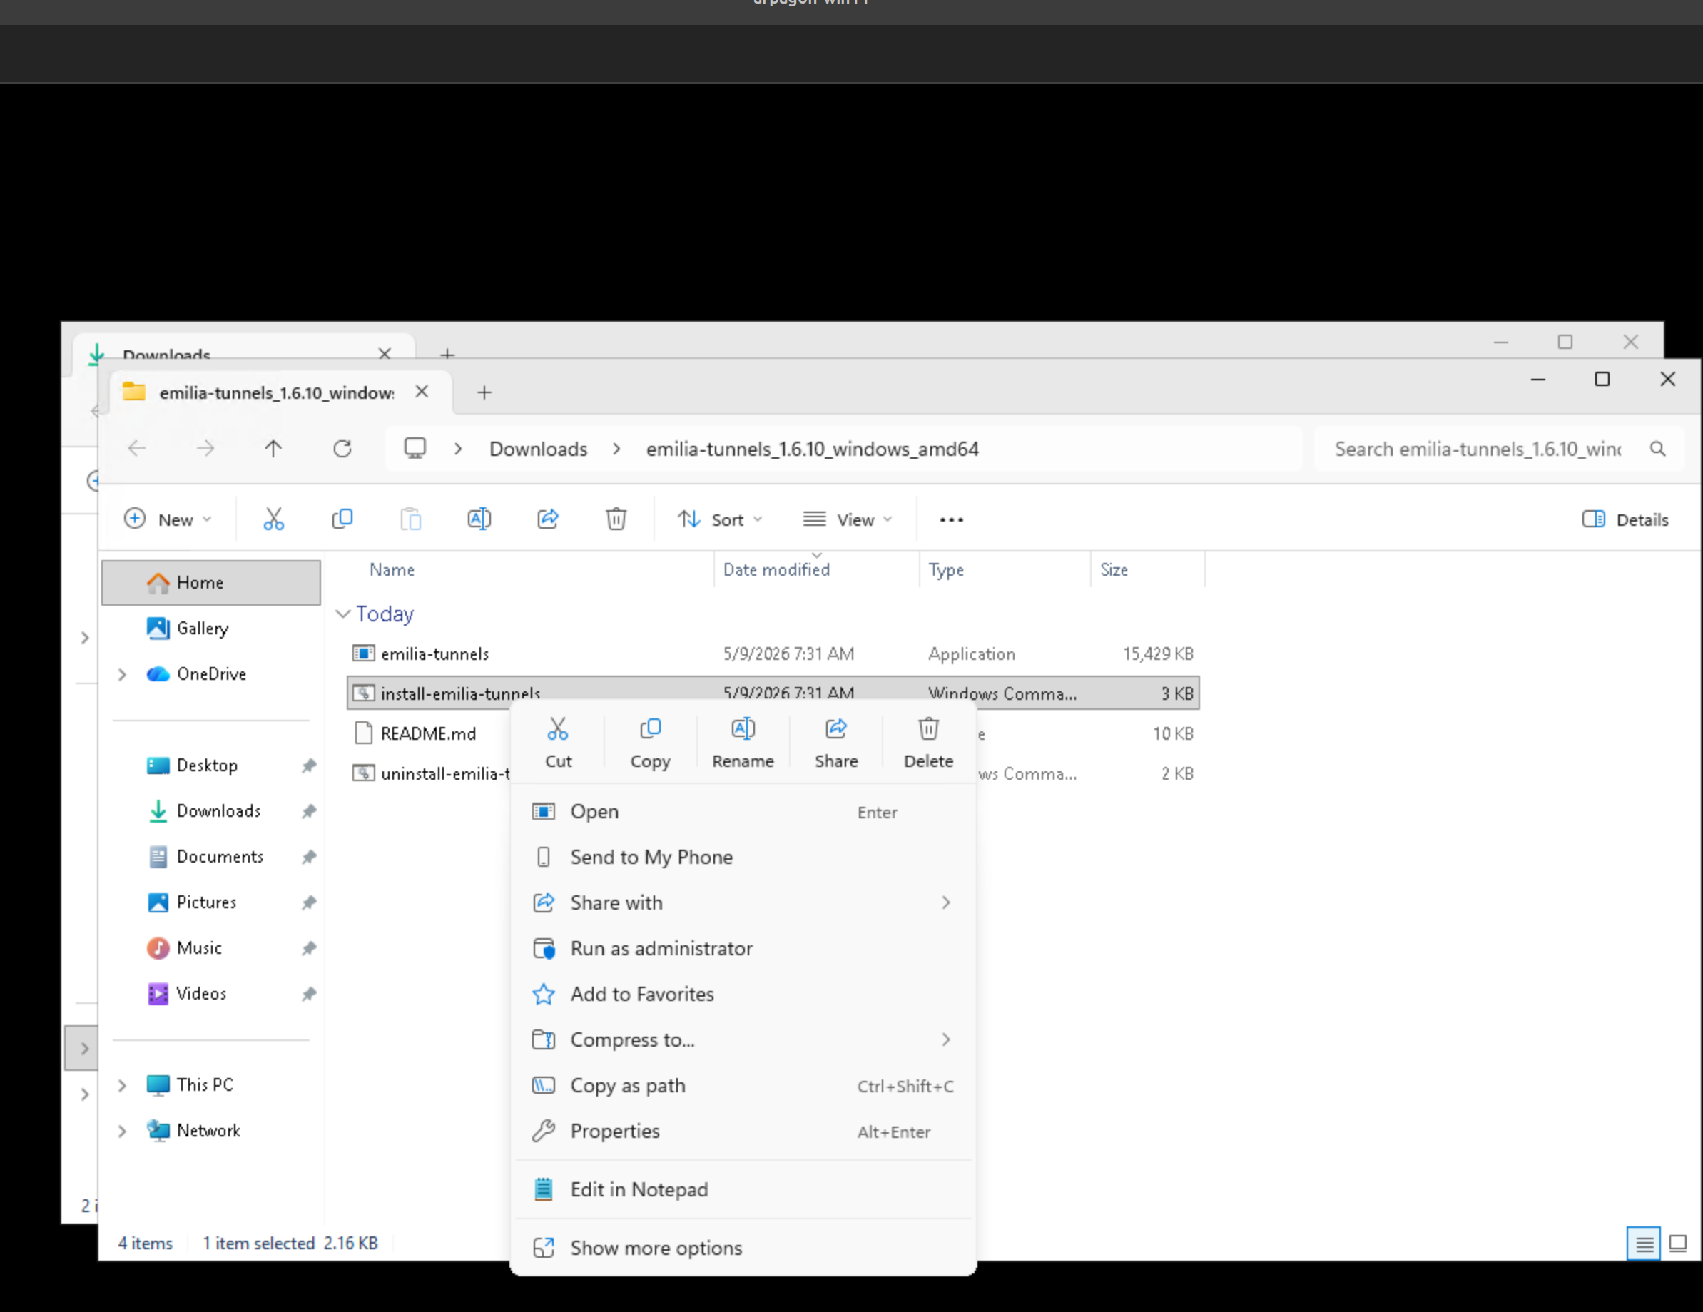The width and height of the screenshot is (1703, 1312).
Task: Open Pictures in the navigation pane
Action: tap(206, 902)
